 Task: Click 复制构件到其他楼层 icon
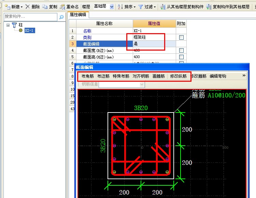click(x=209, y=7)
